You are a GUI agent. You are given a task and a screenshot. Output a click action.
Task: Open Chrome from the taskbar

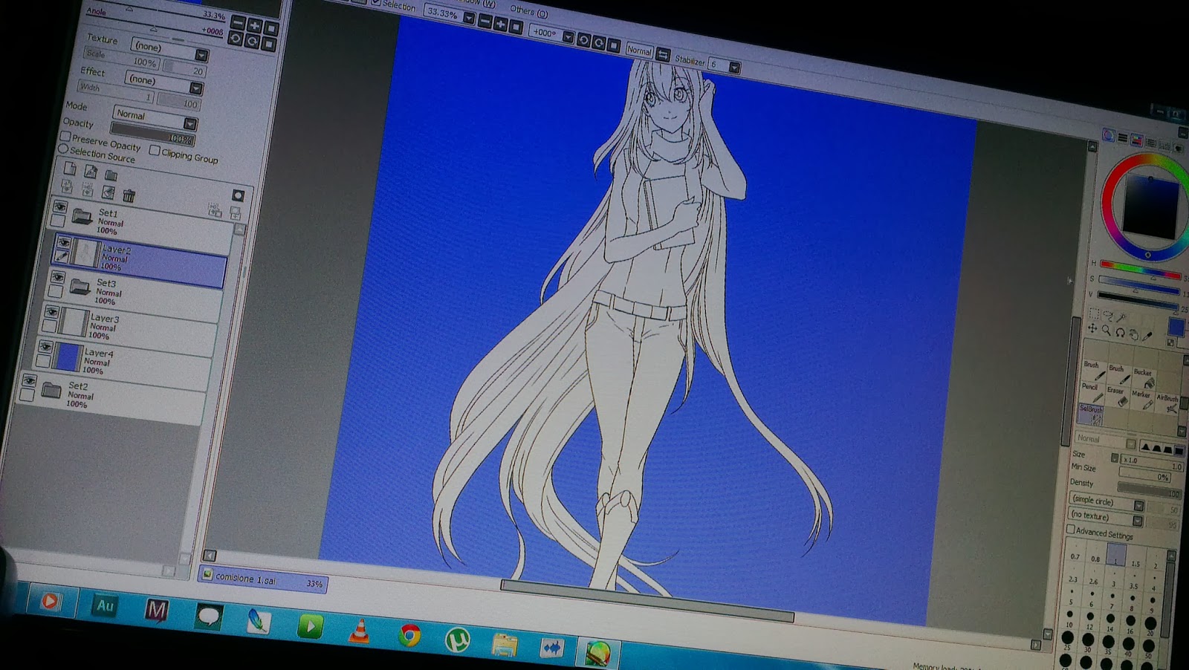coord(409,635)
